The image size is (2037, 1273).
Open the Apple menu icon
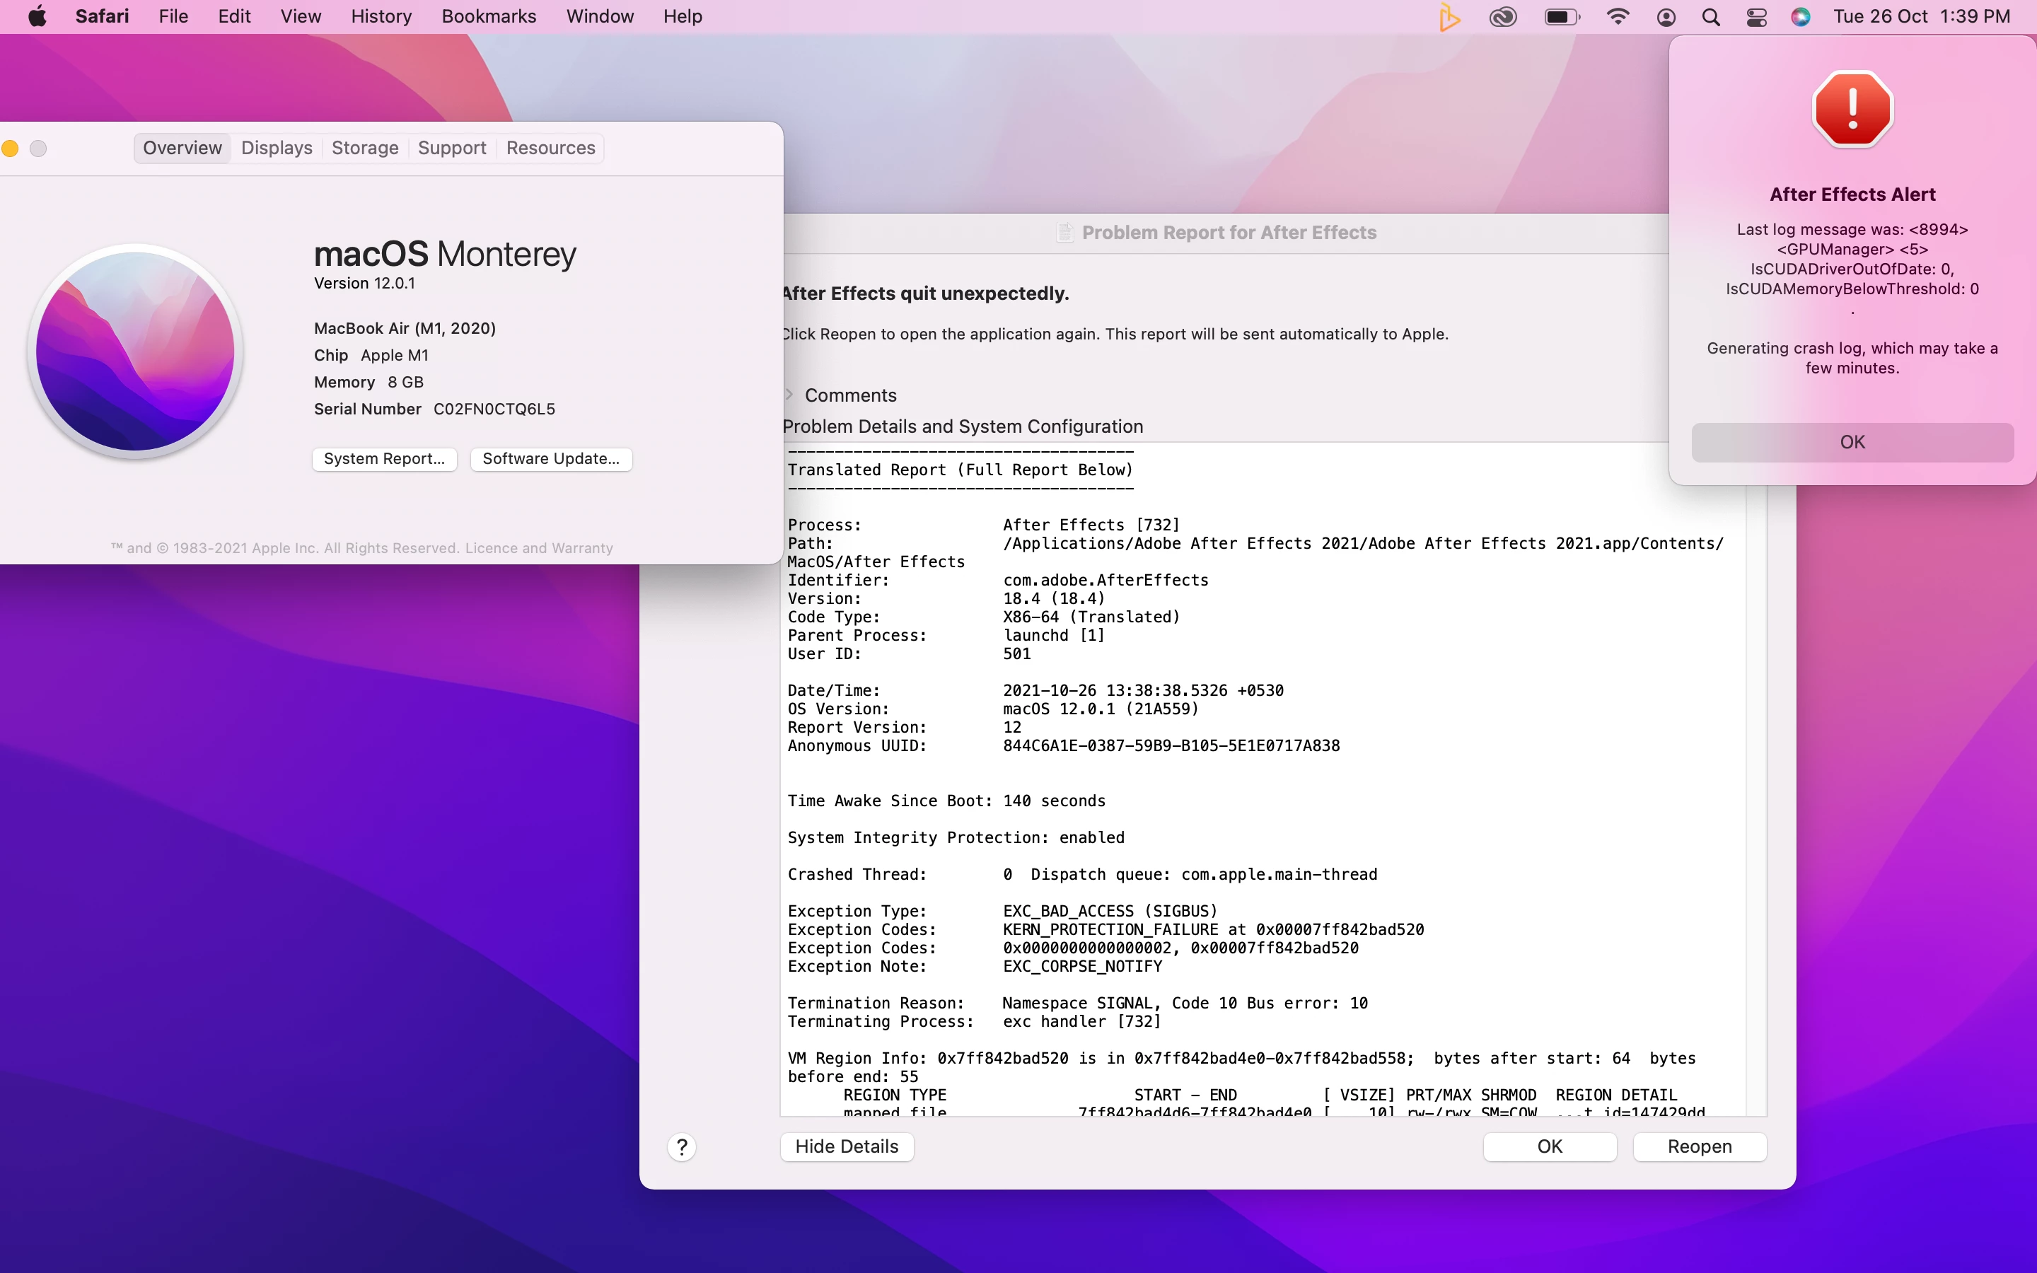click(x=37, y=16)
